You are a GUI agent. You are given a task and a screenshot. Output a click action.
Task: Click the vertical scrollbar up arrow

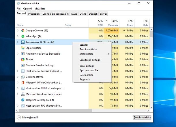(151, 30)
